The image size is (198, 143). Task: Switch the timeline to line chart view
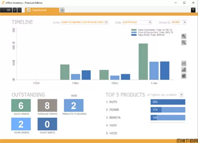184,63
